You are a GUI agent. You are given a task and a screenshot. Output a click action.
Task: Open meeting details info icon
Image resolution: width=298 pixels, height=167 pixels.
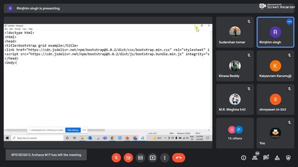click(x=244, y=158)
